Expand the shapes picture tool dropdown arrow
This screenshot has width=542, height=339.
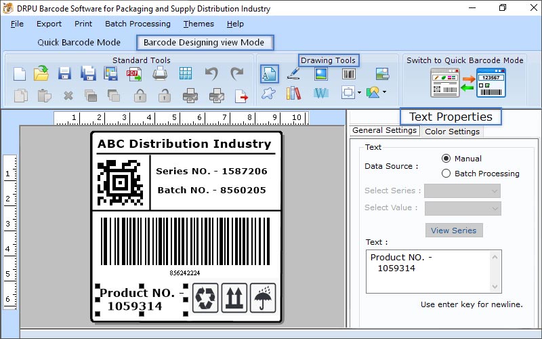click(x=384, y=92)
